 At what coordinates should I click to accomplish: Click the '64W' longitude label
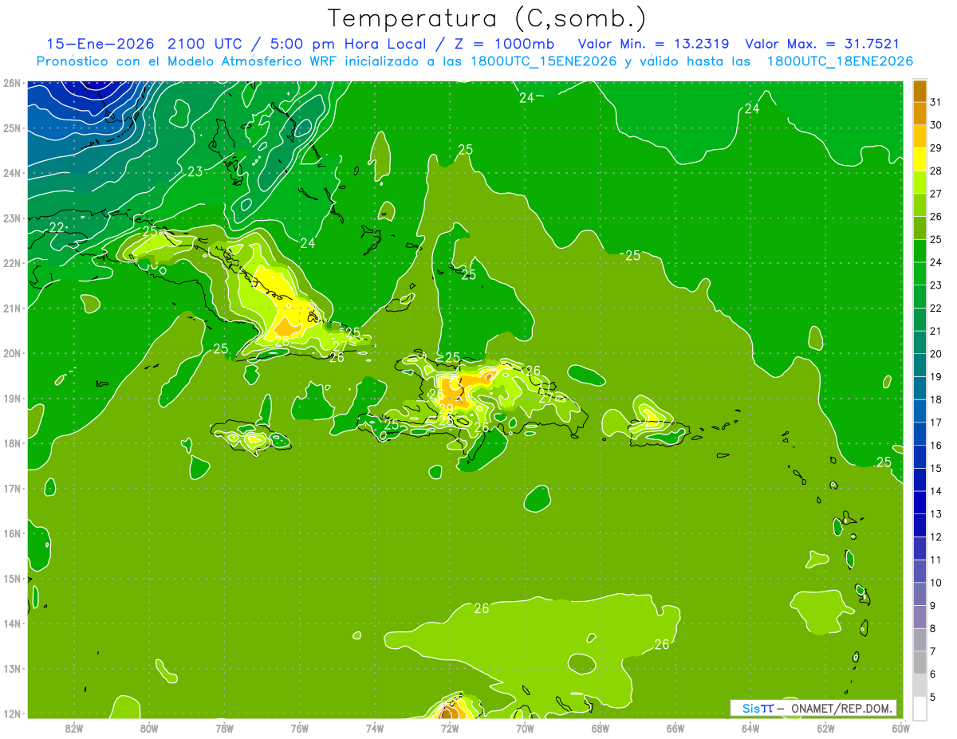click(750, 728)
